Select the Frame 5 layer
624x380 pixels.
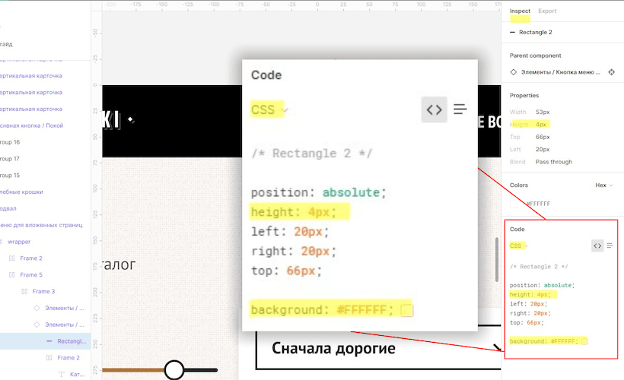tap(31, 274)
